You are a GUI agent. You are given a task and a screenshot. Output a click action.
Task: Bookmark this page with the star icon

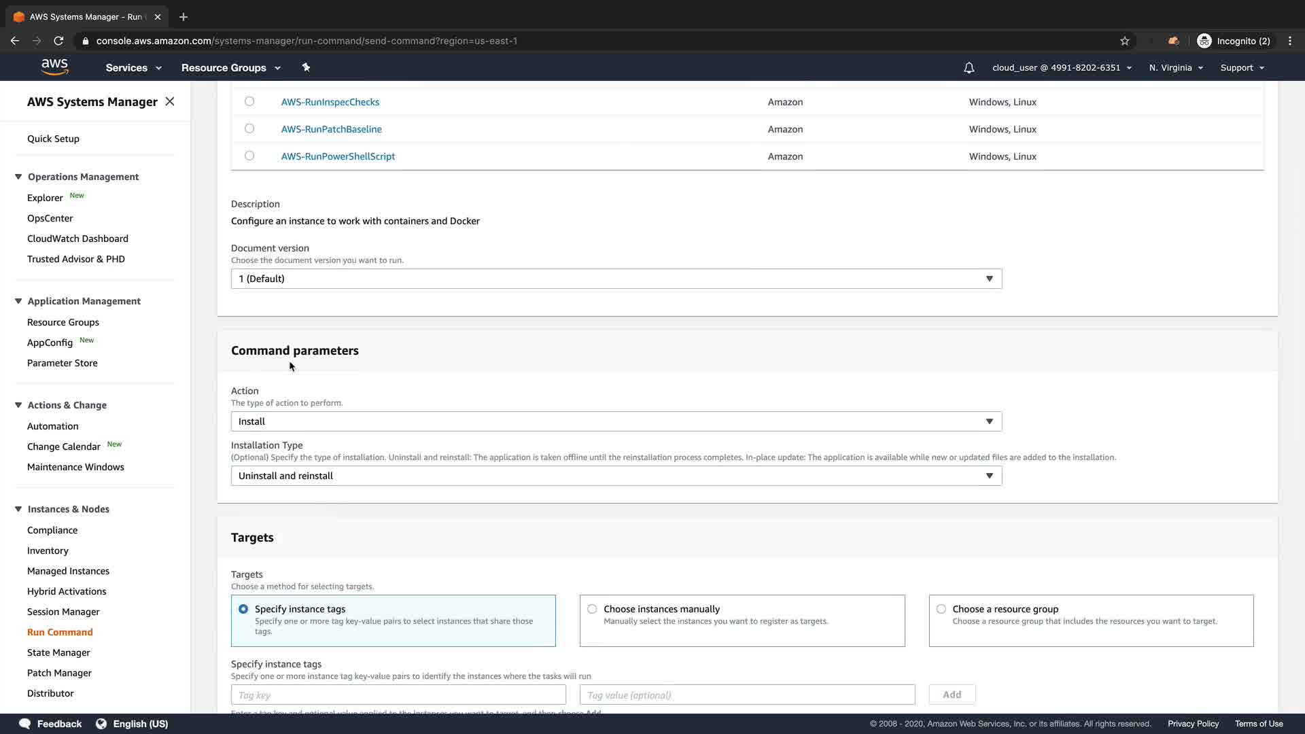[1124, 41]
